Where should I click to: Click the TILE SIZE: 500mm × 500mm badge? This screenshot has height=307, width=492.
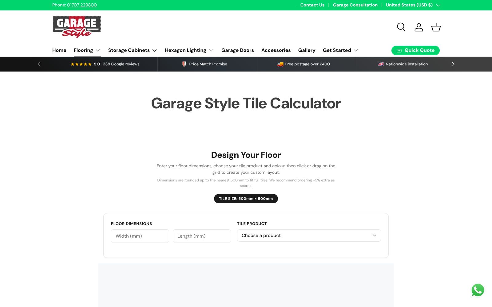click(246, 199)
